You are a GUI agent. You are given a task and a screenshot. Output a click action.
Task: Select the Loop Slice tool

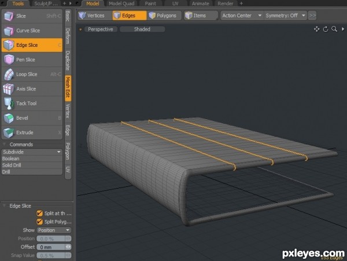[32, 74]
